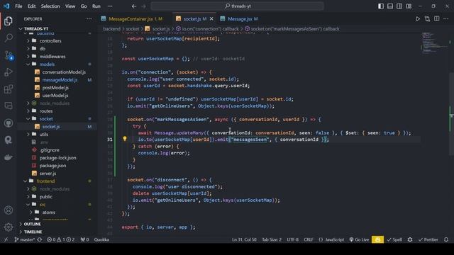Image resolution: width=454 pixels, height=255 pixels.
Task: Open the Source Control view
Action: (x=9, y=55)
